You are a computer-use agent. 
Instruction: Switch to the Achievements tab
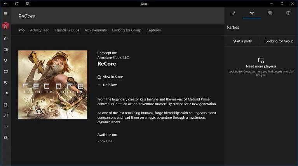click(96, 30)
